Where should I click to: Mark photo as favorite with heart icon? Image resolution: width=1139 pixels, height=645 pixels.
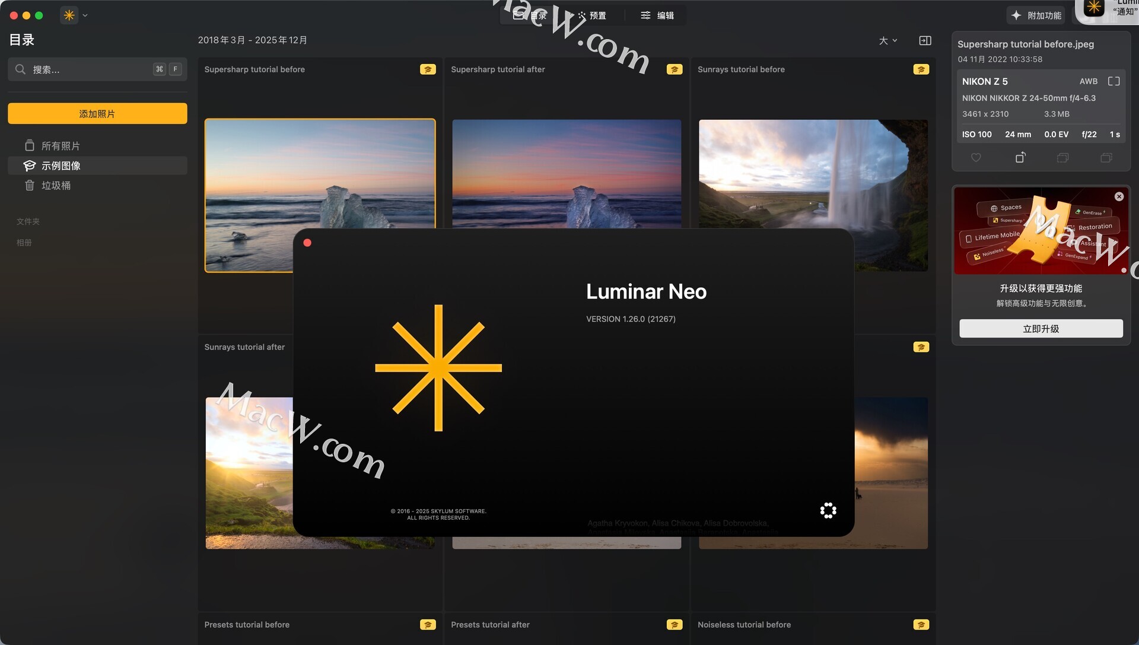point(976,158)
